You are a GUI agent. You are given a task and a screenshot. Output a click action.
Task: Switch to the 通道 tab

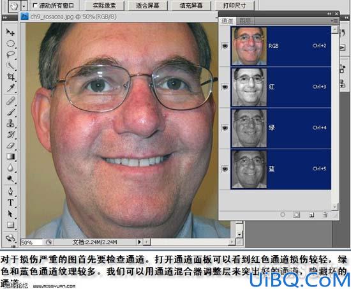(x=227, y=21)
